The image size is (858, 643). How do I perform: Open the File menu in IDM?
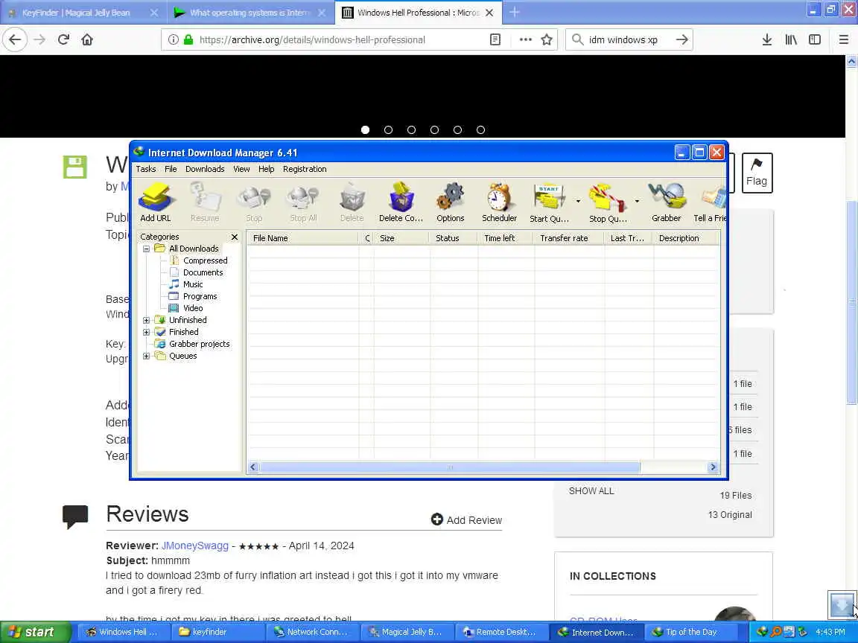tap(171, 169)
